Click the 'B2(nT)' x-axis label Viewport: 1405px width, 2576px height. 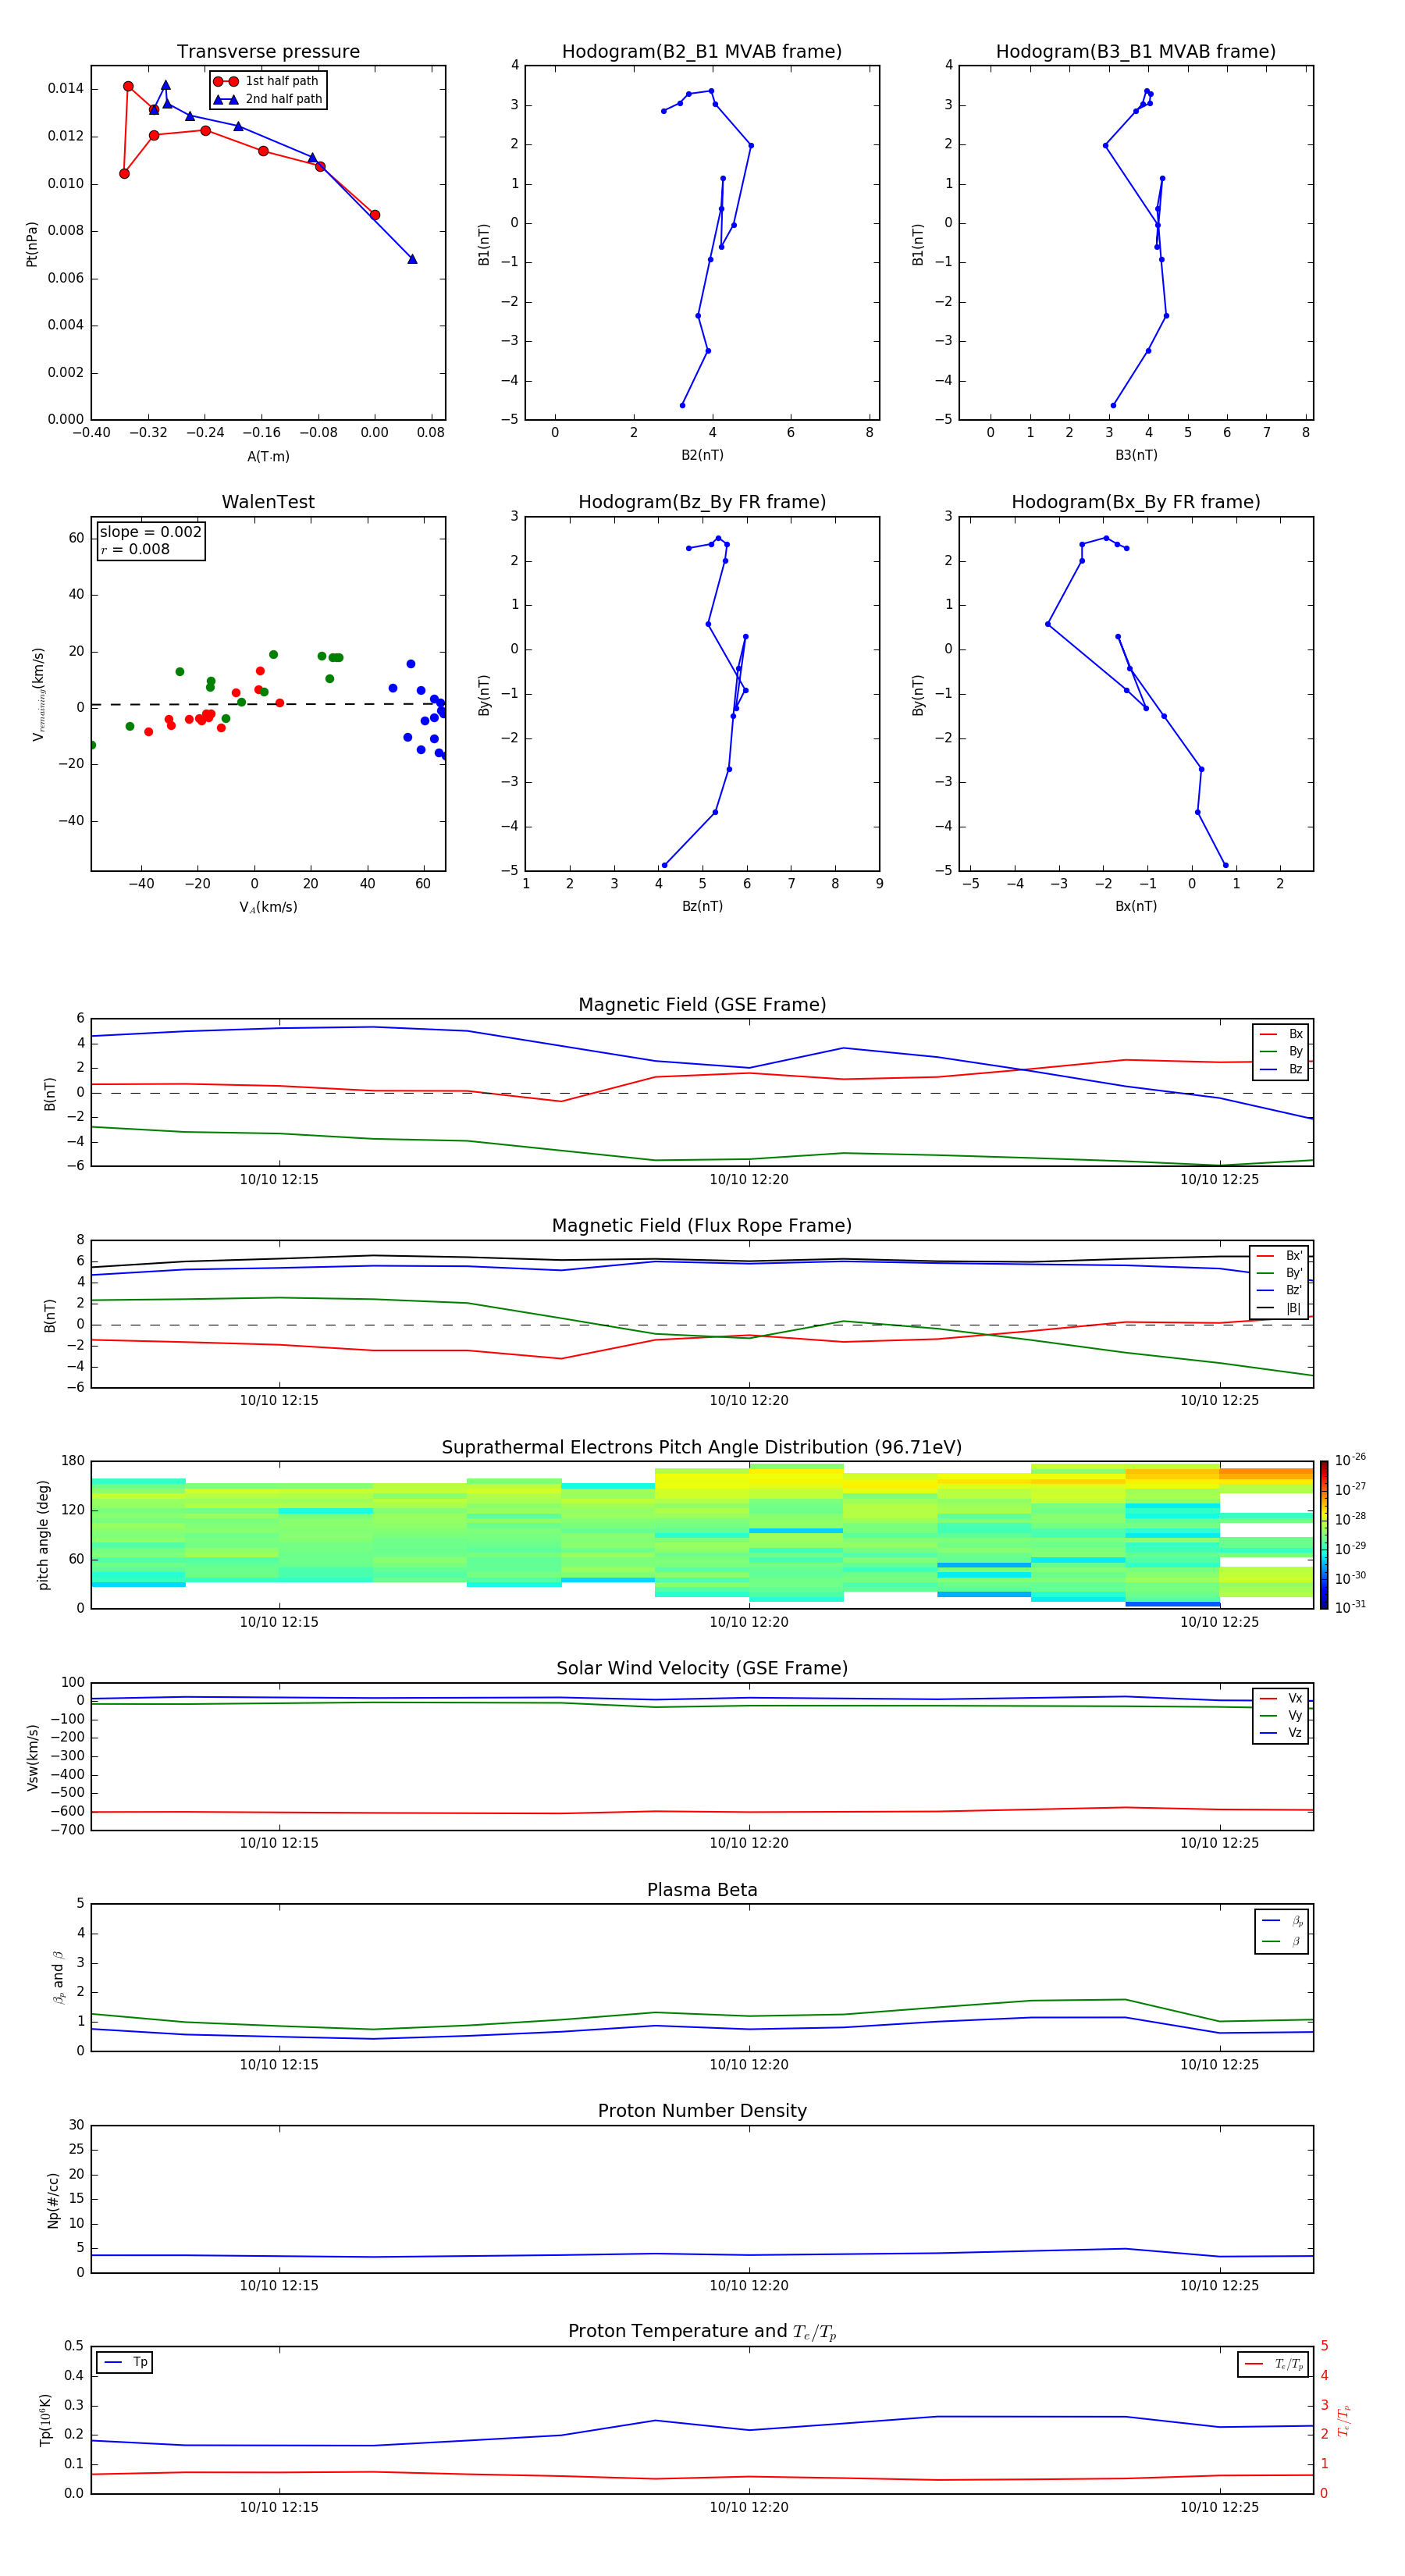point(702,455)
